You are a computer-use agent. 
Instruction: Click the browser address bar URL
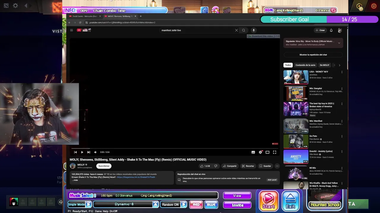point(122,22)
